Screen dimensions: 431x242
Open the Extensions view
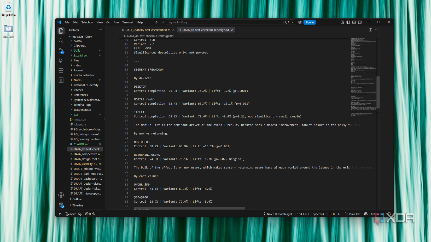pos(61,70)
